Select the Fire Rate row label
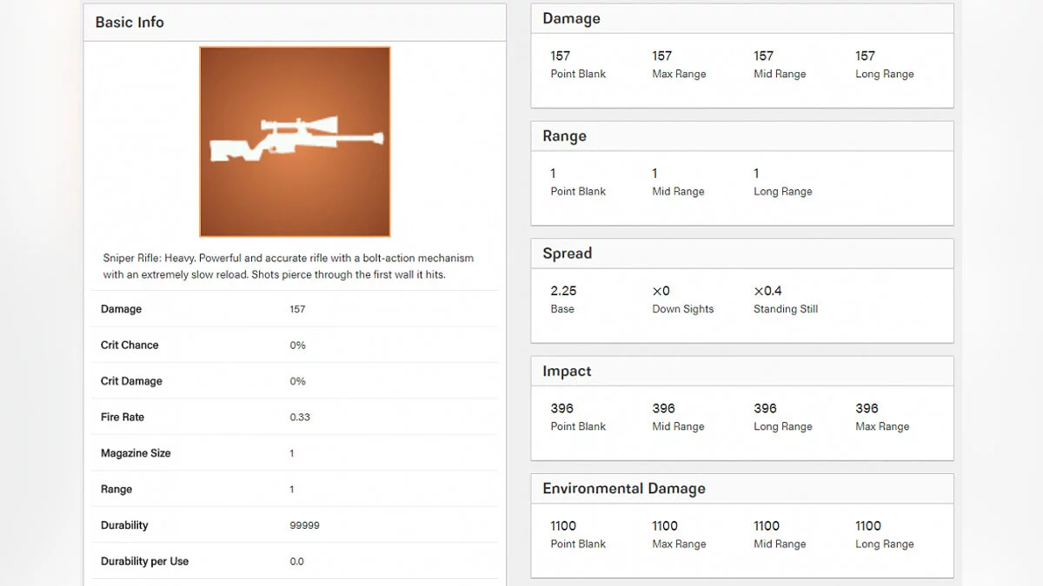Image resolution: width=1043 pixels, height=586 pixels. click(x=123, y=418)
